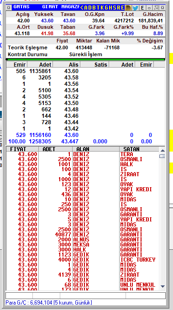
Task: Select the ALNUS buyer trade row
Action: (83, 240)
